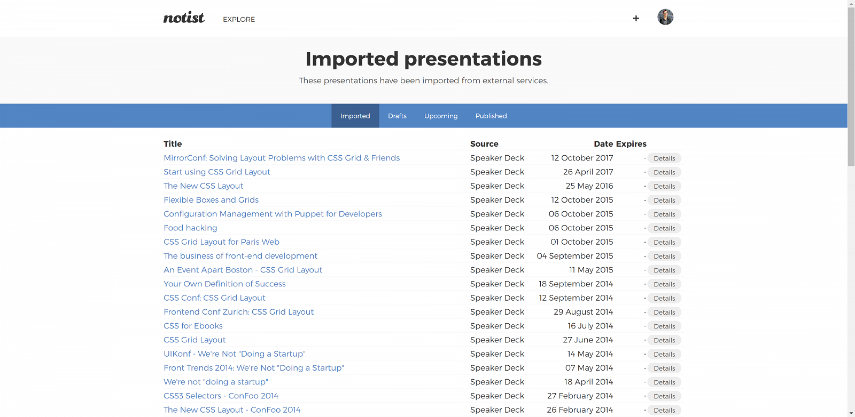Open The New CSS Layout - ConFoo 2014
Screen dimensions: 855x417
coord(232,410)
